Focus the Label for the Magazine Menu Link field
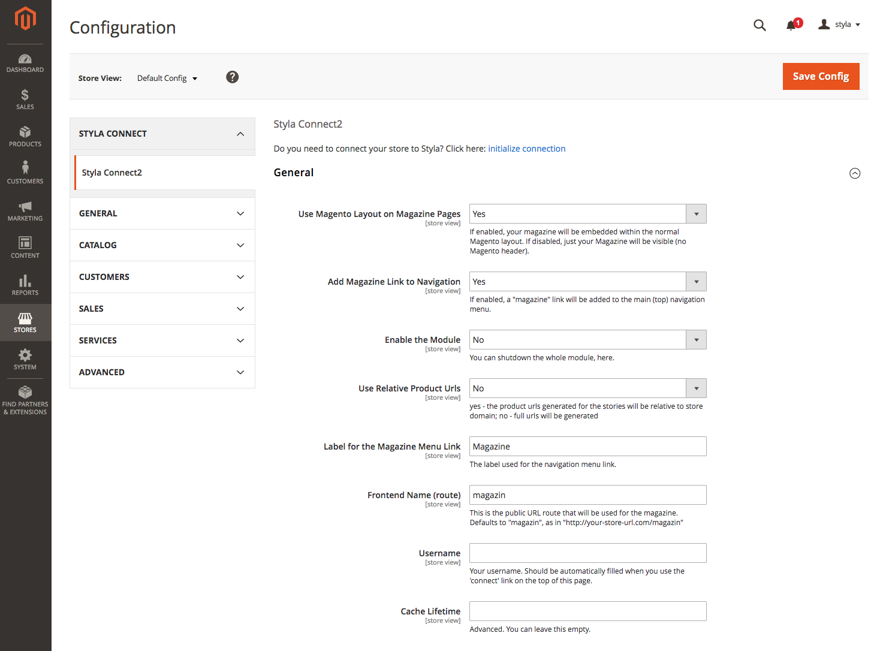Image resolution: width=886 pixels, height=651 pixels. pos(587,447)
